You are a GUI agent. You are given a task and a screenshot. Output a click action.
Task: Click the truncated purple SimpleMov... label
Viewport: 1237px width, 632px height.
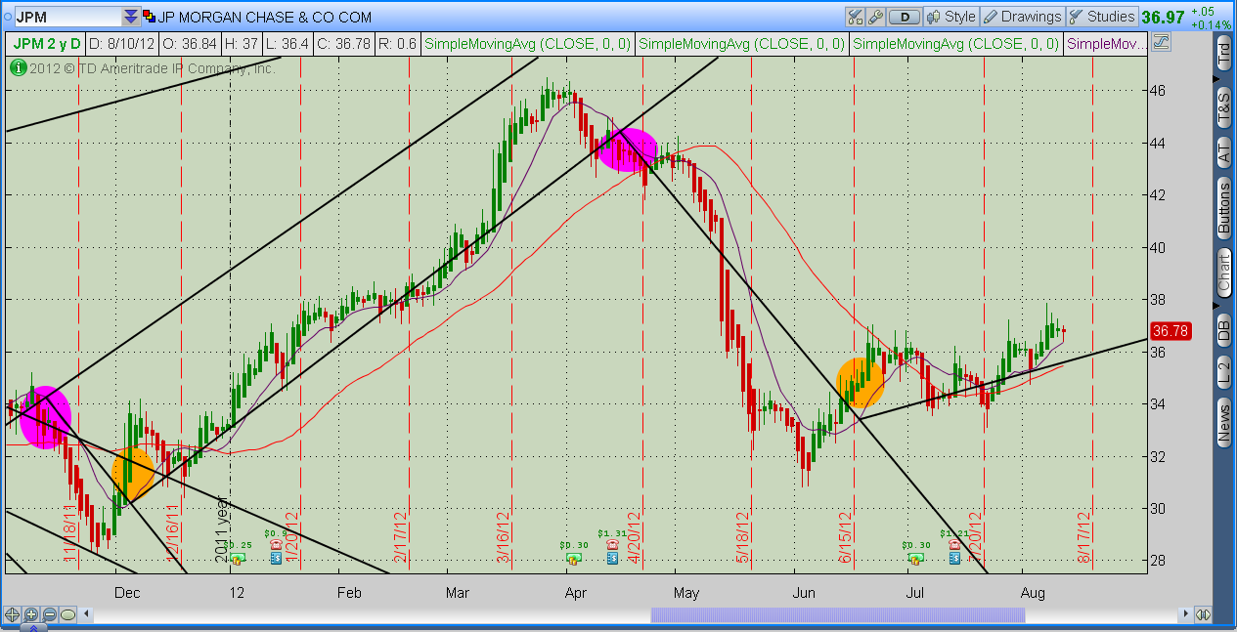1105,44
